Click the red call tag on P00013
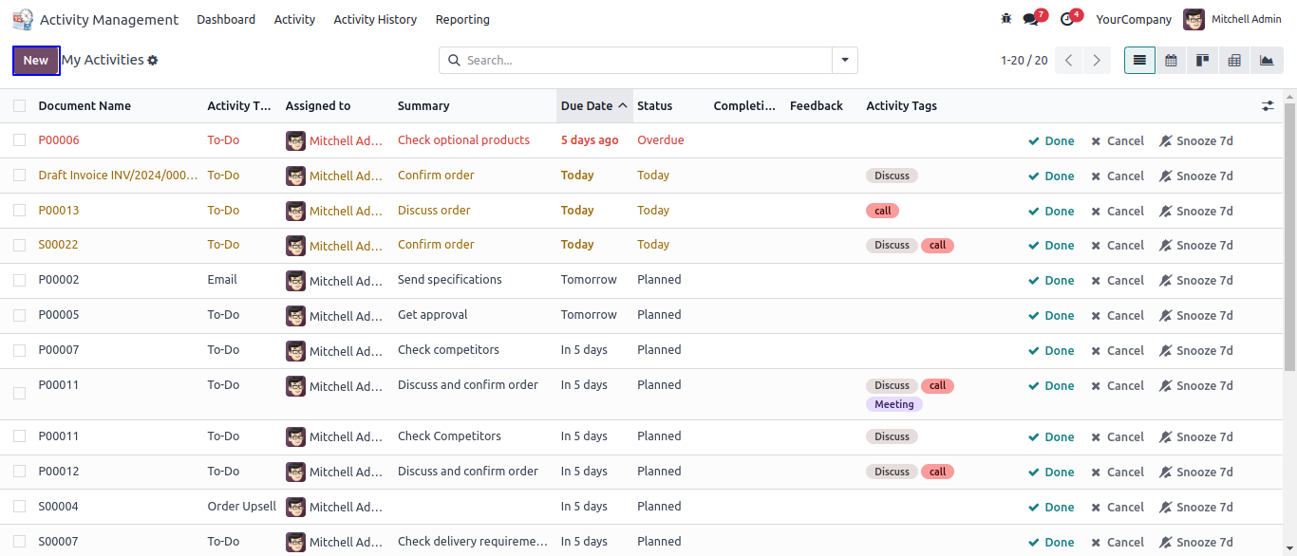This screenshot has height=556, width=1297. (x=882, y=211)
